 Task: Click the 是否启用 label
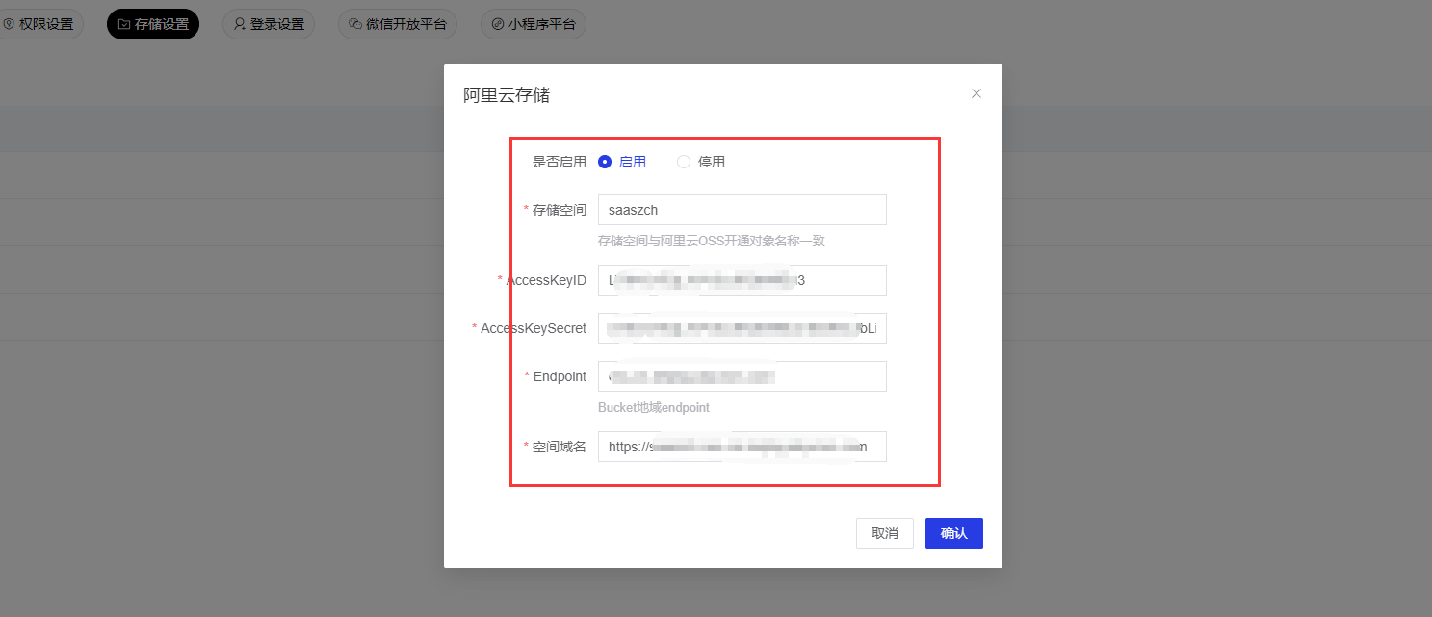coord(560,162)
